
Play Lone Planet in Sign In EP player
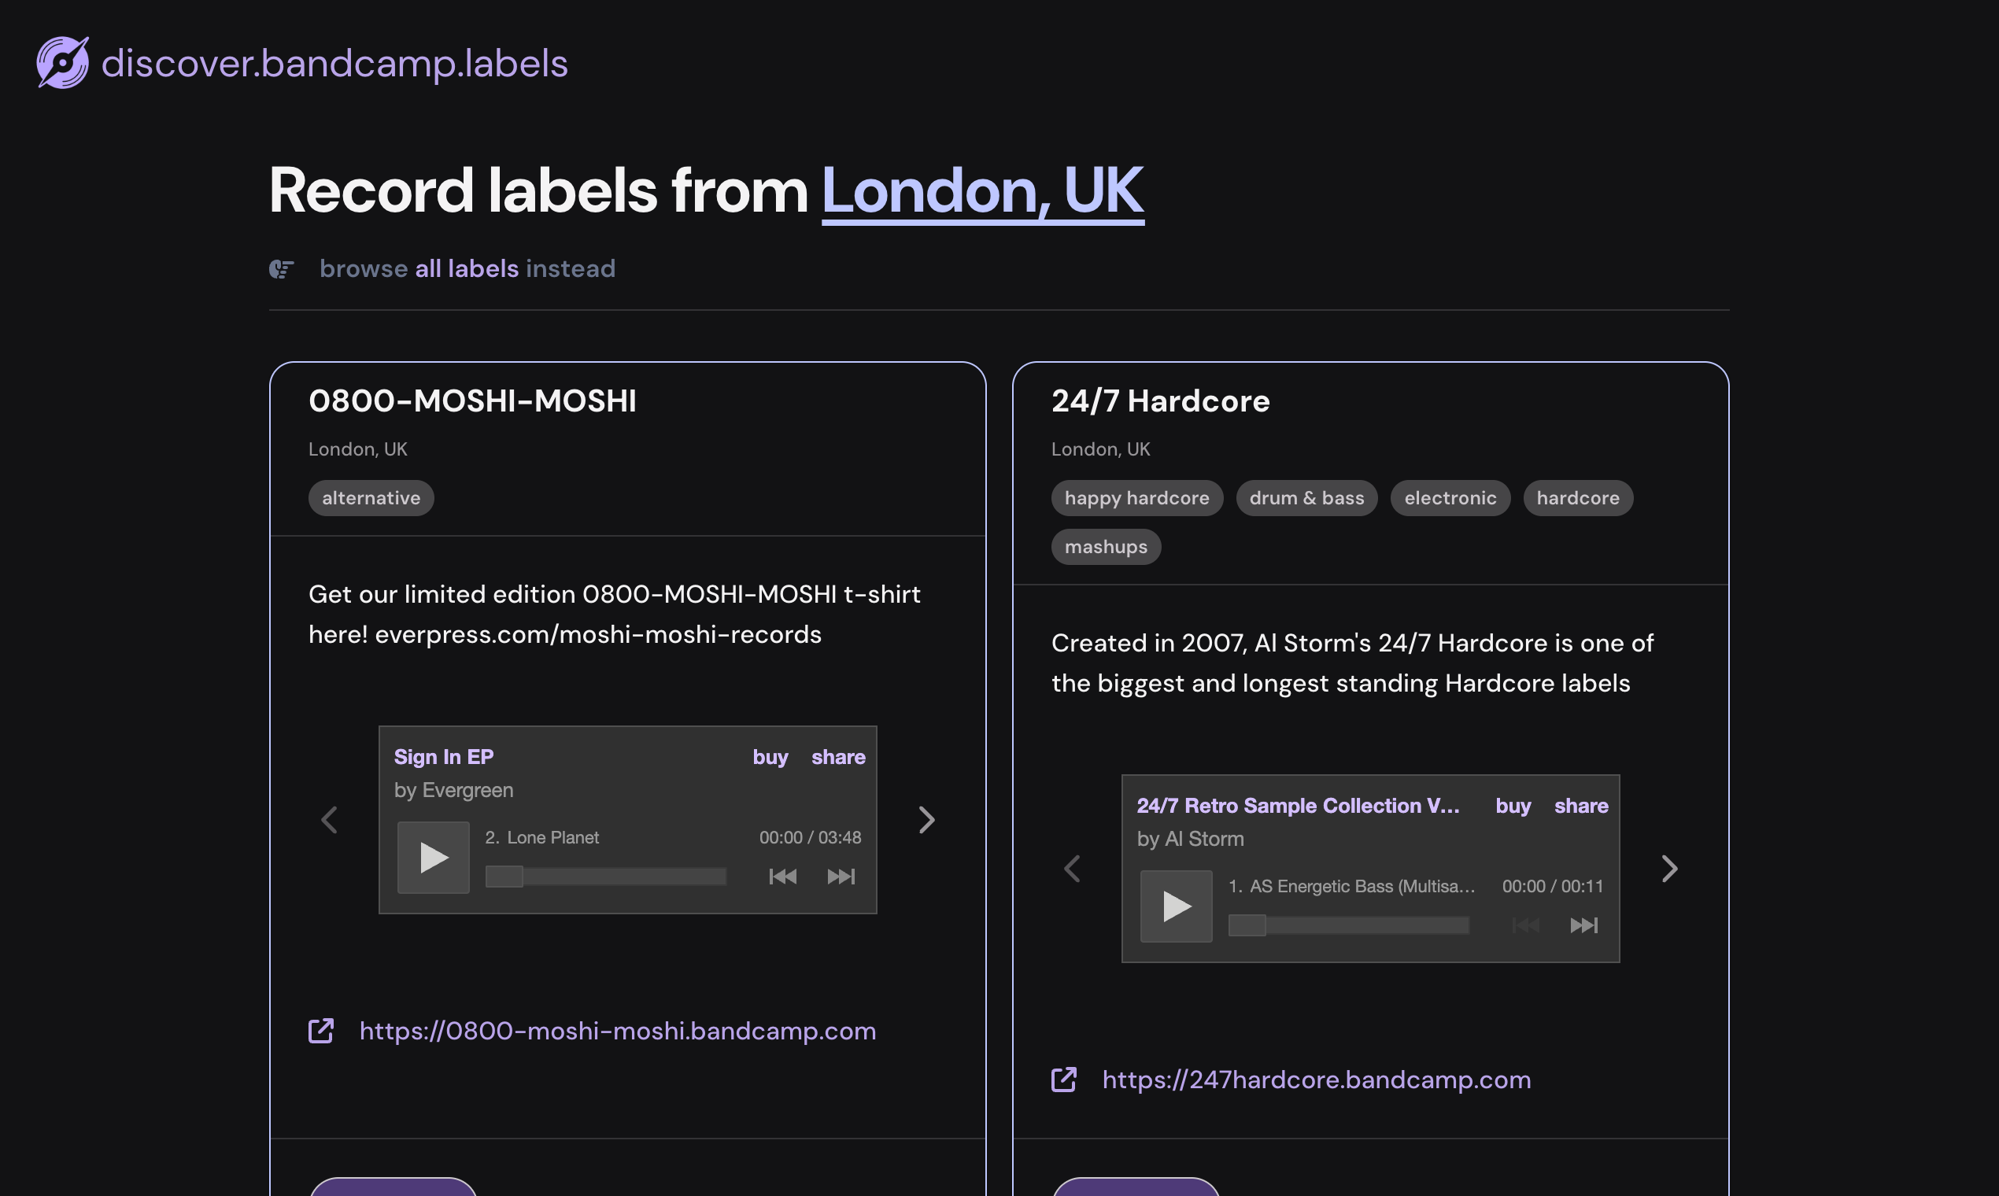tap(434, 858)
